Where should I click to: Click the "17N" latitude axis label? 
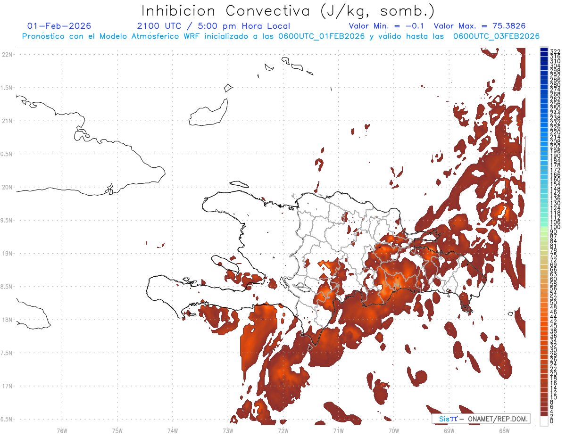click(x=7, y=386)
